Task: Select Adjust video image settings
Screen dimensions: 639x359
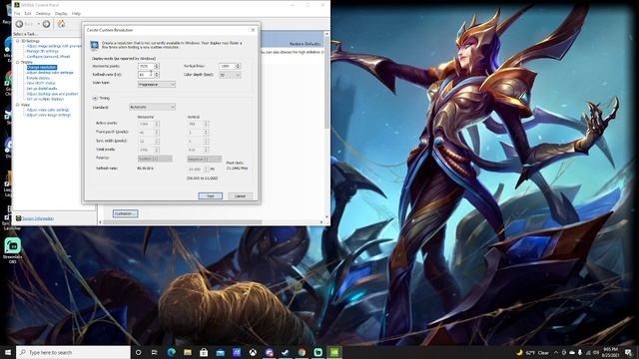Action: point(49,116)
